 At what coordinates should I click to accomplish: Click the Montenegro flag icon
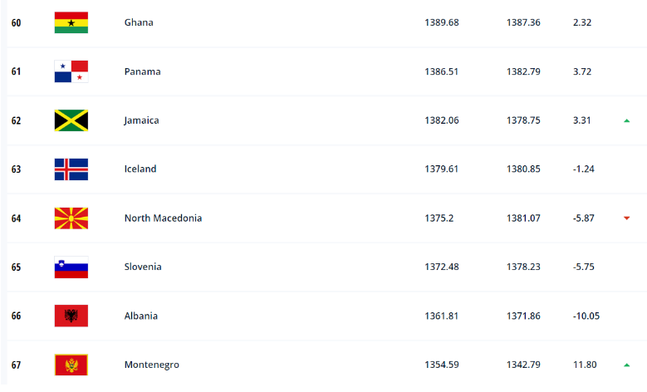(x=71, y=365)
